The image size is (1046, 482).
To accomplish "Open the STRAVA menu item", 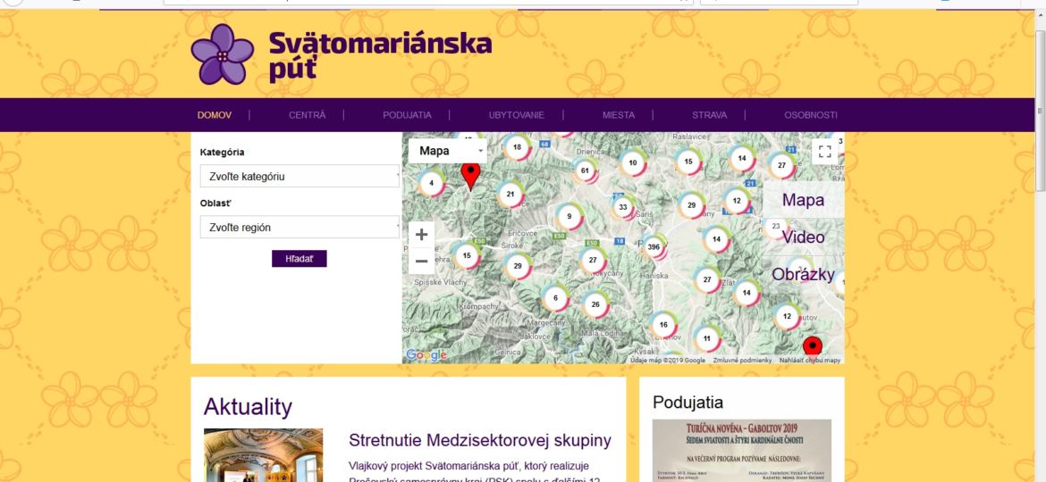I will click(x=709, y=115).
